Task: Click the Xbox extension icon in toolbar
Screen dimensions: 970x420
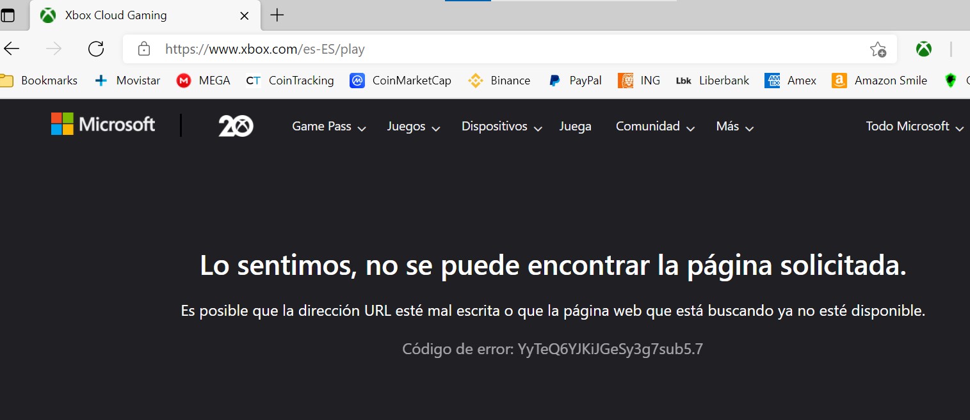Action: [923, 49]
